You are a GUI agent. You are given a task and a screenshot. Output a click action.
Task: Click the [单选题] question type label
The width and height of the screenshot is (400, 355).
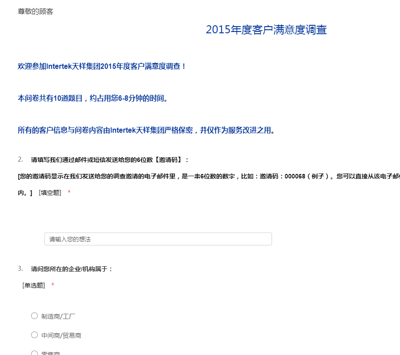[34, 285]
